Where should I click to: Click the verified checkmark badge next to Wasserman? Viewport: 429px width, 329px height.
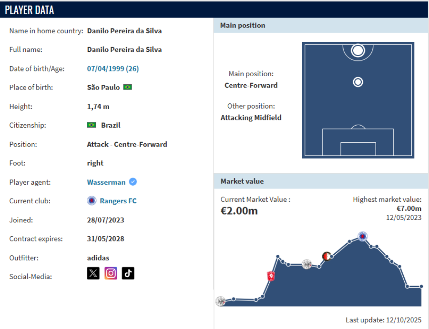tap(133, 182)
